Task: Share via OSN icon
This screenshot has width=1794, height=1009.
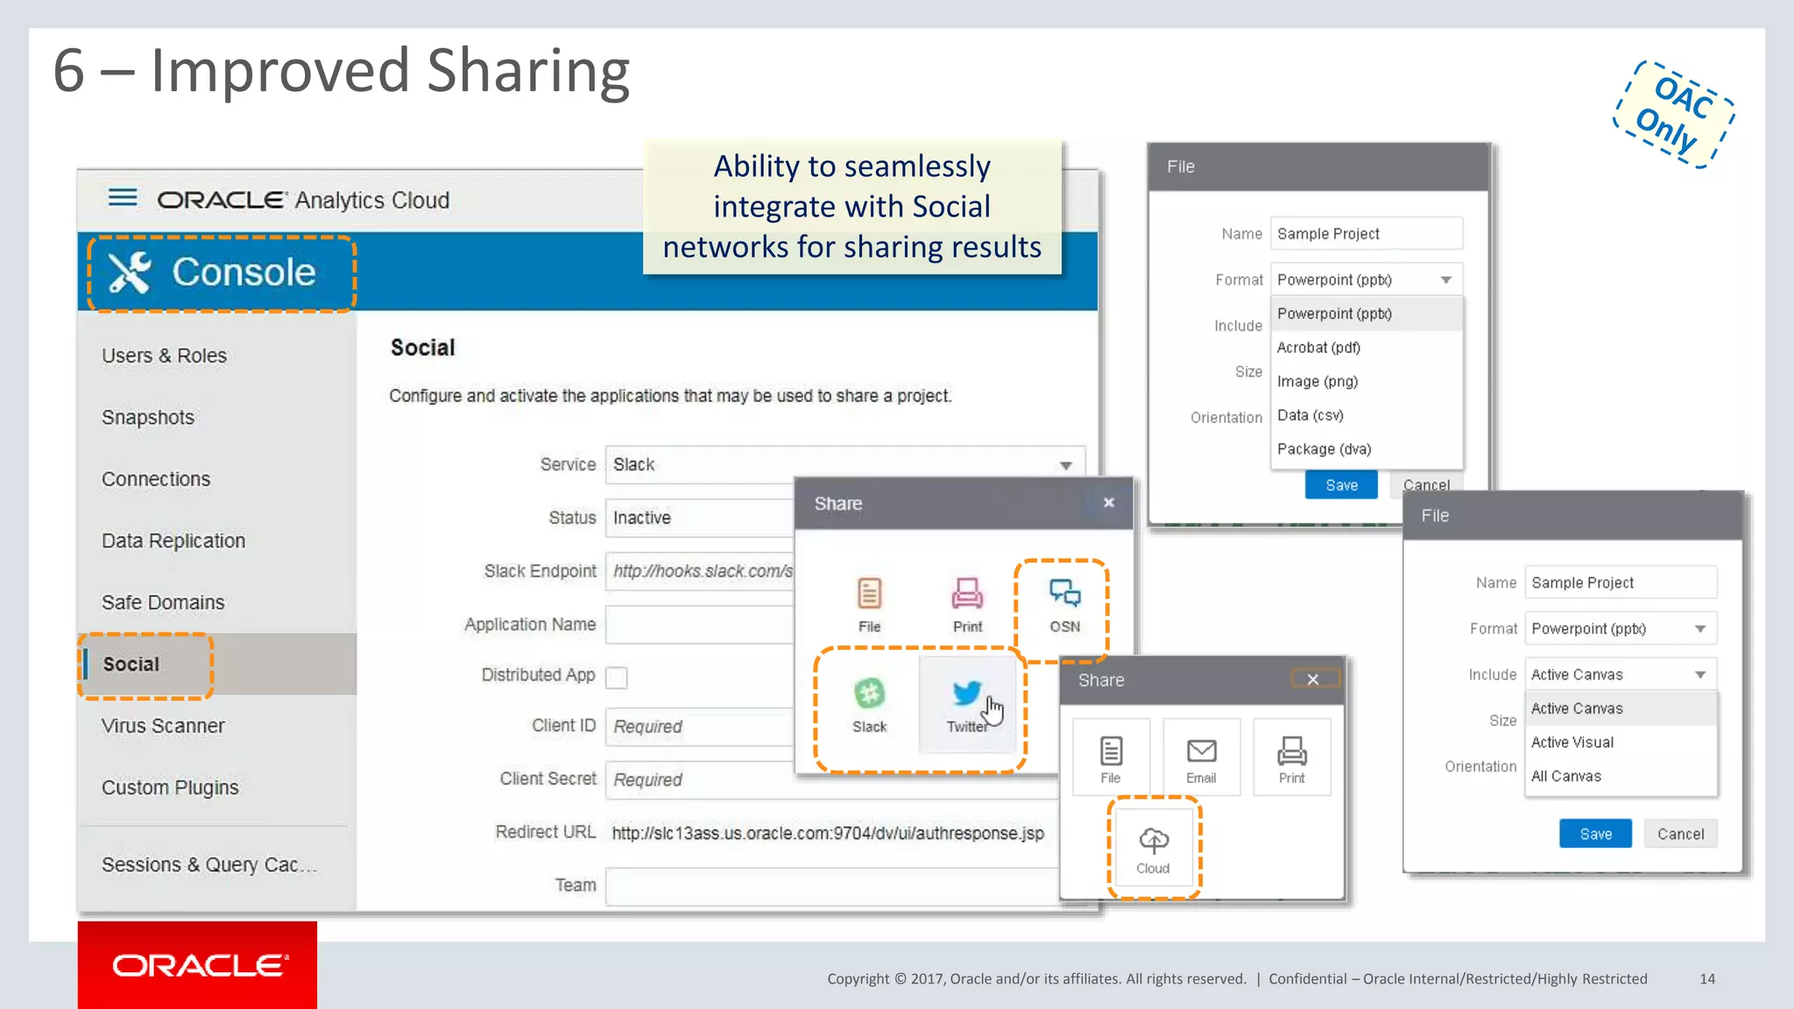Action: (x=1064, y=604)
